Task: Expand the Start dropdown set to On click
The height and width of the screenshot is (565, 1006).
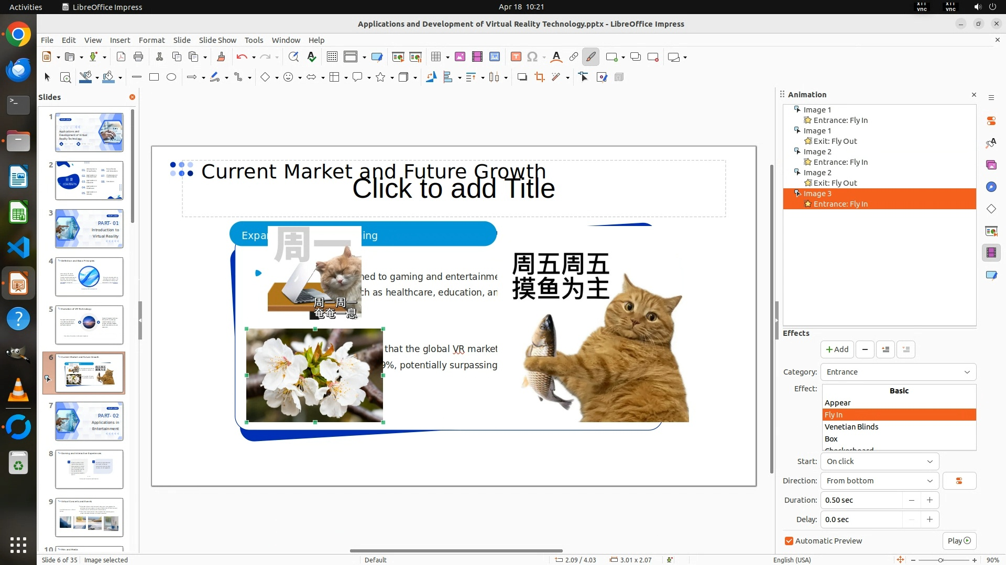Action: pos(879,461)
